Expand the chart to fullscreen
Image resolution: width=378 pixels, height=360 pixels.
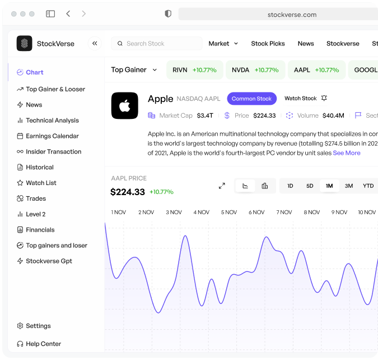point(222,186)
